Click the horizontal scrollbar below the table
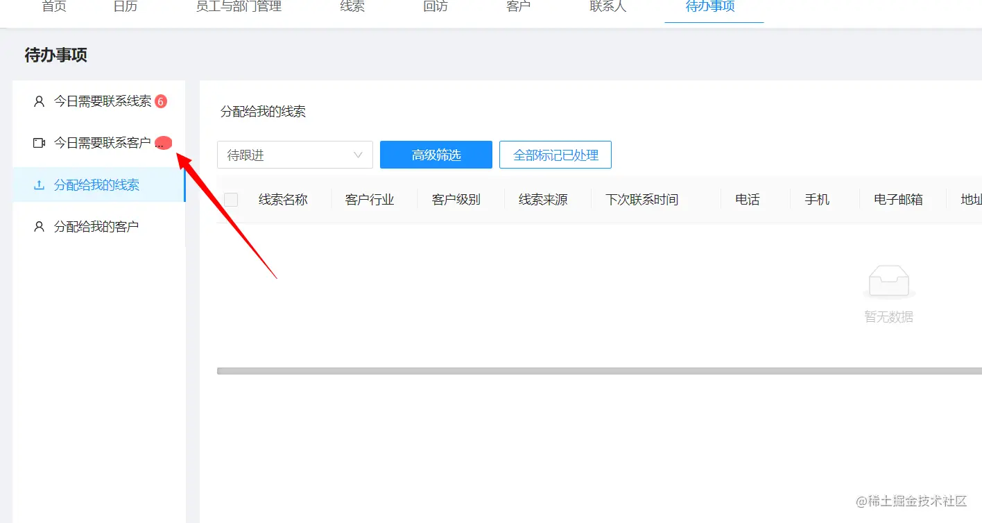The height and width of the screenshot is (523, 982). point(599,371)
